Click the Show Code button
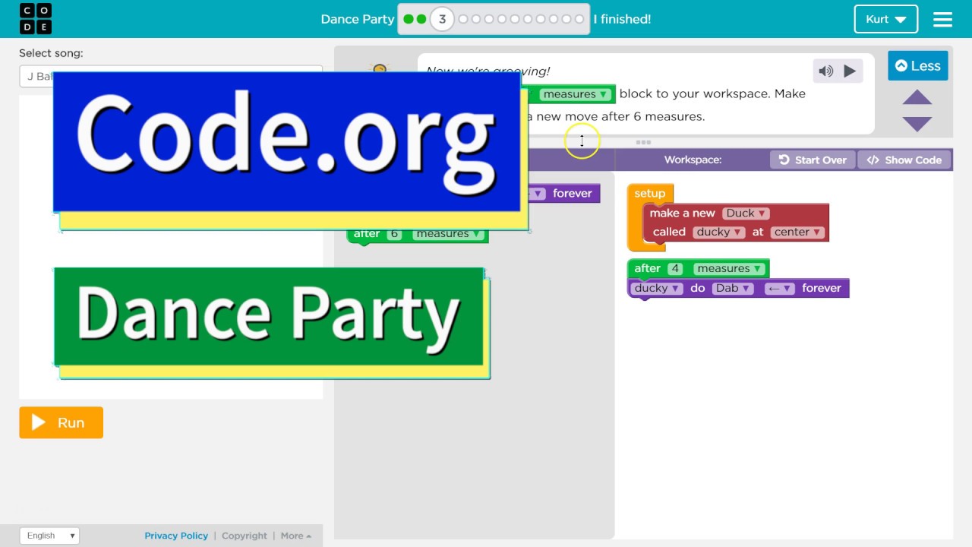This screenshot has width=972, height=547. [904, 160]
